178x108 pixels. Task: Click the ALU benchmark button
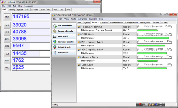7,25
